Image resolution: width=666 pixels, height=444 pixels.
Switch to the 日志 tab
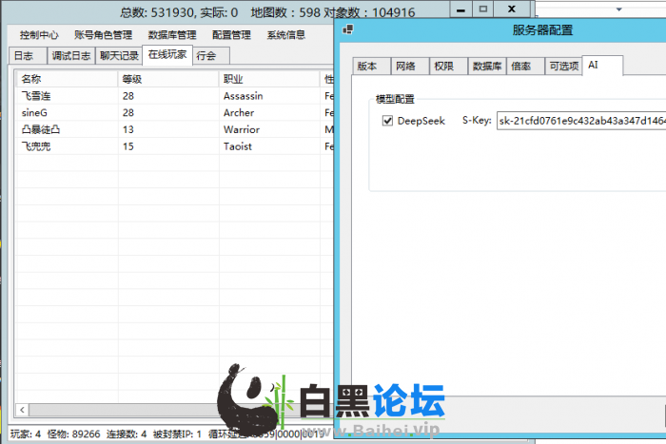tap(25, 55)
